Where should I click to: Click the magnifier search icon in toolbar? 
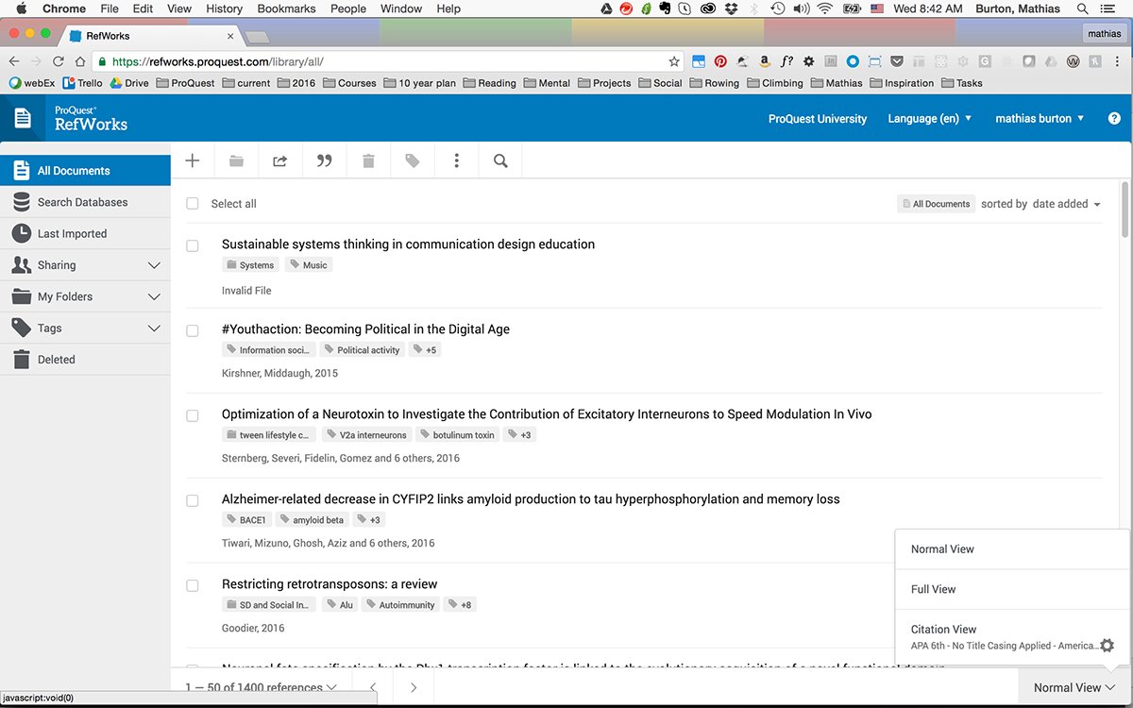point(500,161)
